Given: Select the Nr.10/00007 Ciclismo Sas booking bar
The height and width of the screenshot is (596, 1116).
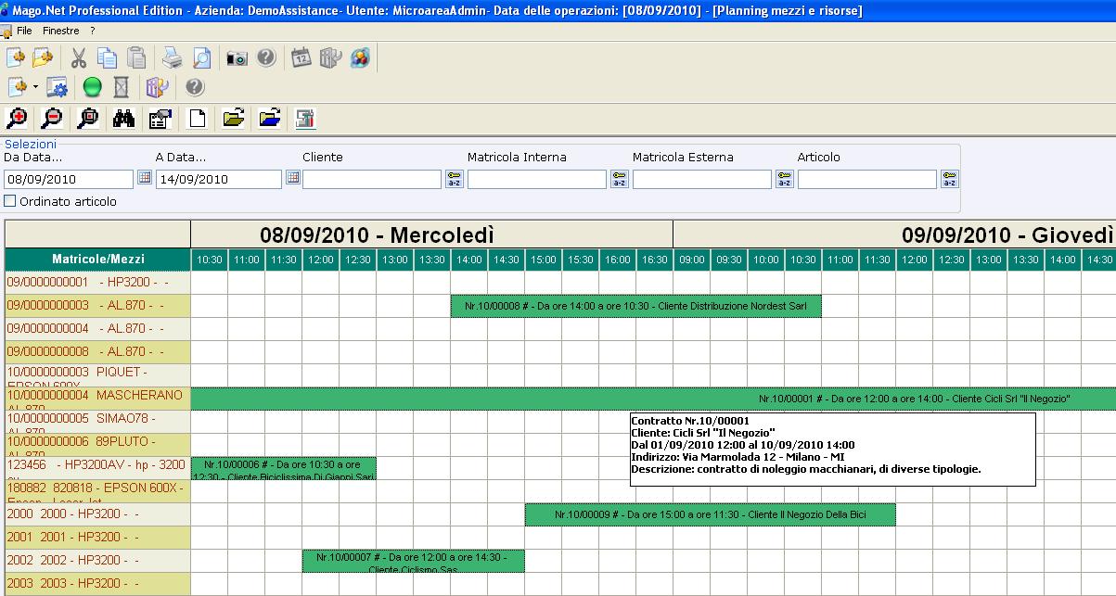Looking at the screenshot, I should pos(413,561).
